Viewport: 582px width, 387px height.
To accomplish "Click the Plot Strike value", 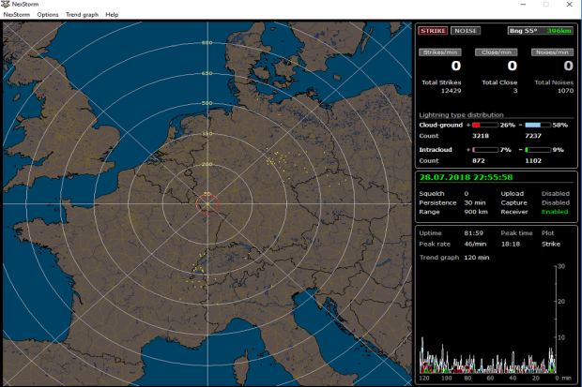I will pos(551,245).
